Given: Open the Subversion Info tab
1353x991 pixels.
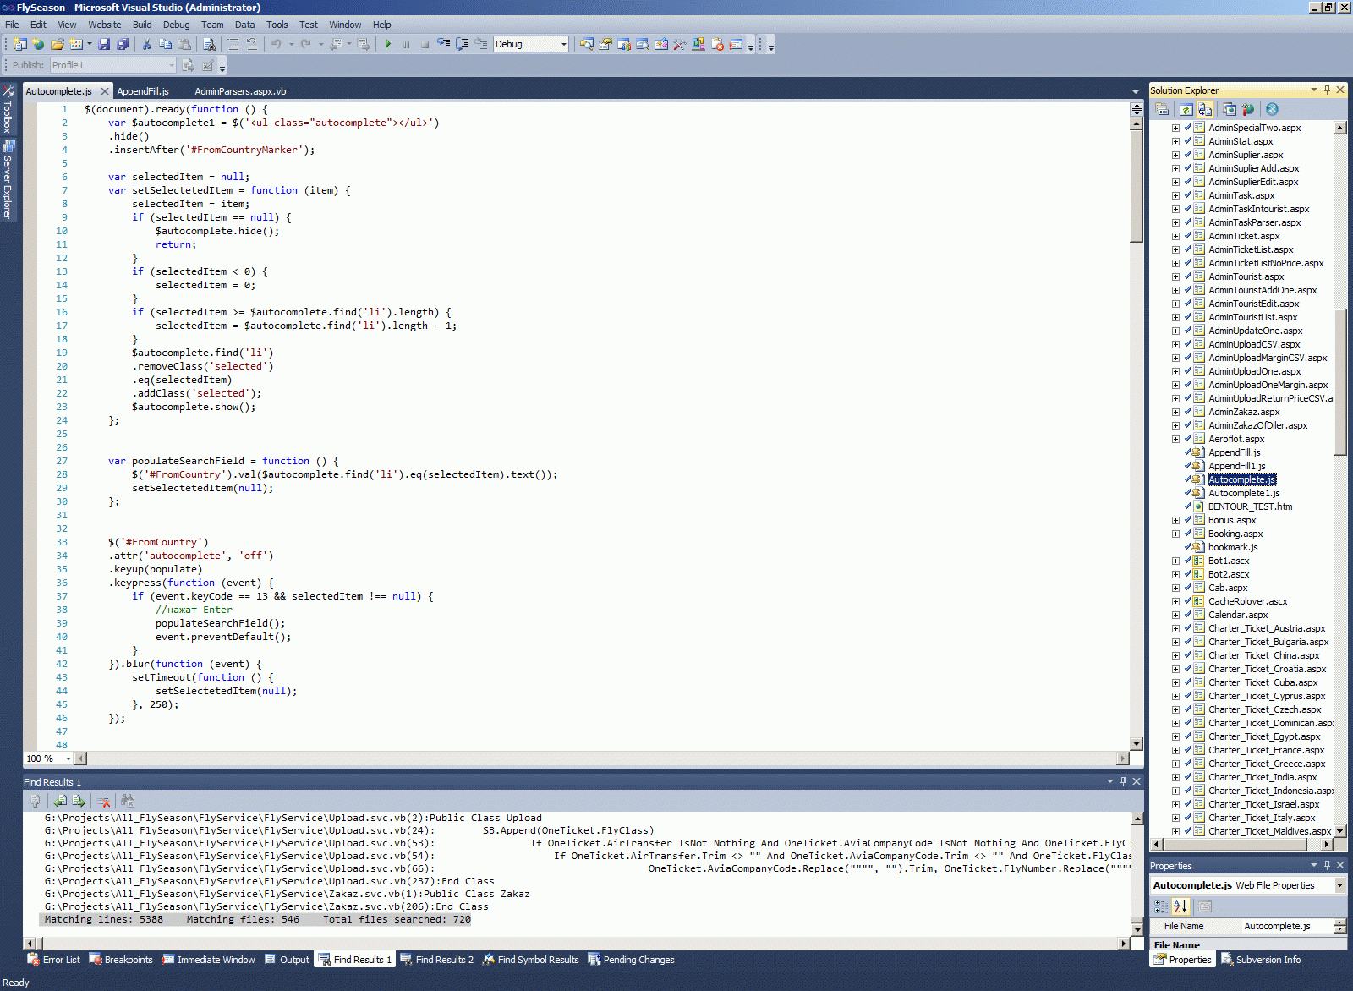Looking at the screenshot, I should [1262, 960].
